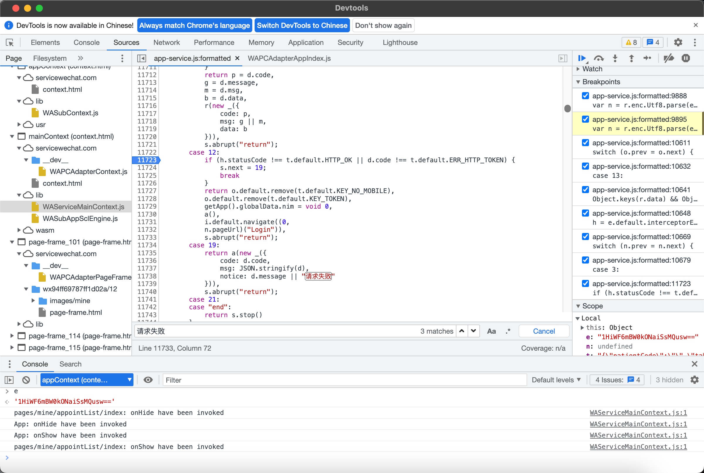Close the bottom console drawer
The width and height of the screenshot is (704, 473).
pyautogui.click(x=695, y=364)
